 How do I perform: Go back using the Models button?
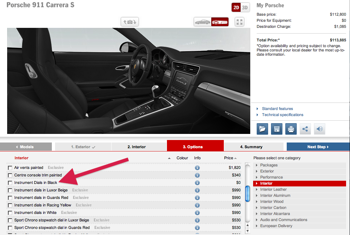tap(26, 147)
